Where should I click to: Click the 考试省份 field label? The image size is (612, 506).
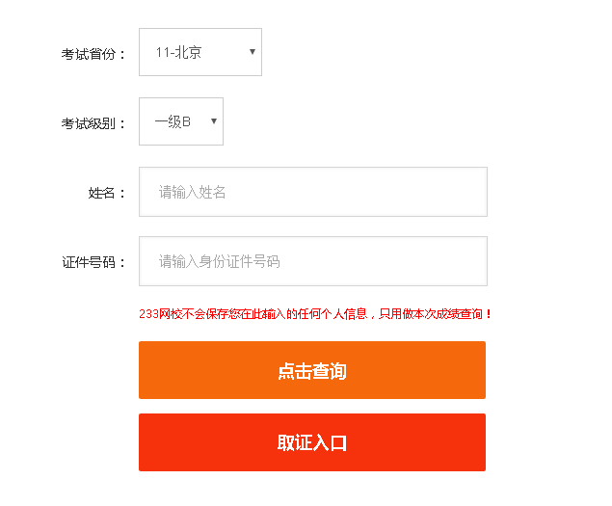click(x=93, y=54)
